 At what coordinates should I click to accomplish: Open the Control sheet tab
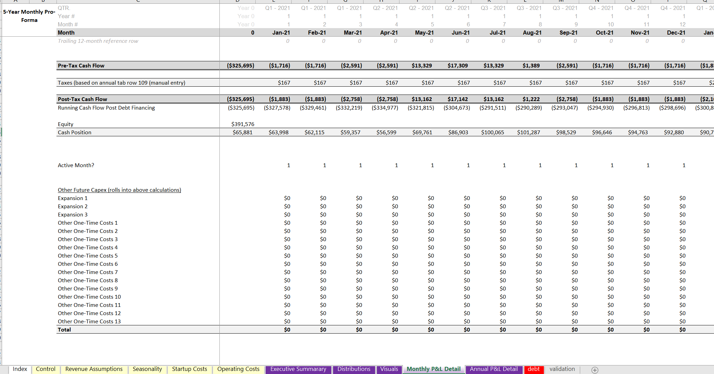tap(46, 369)
